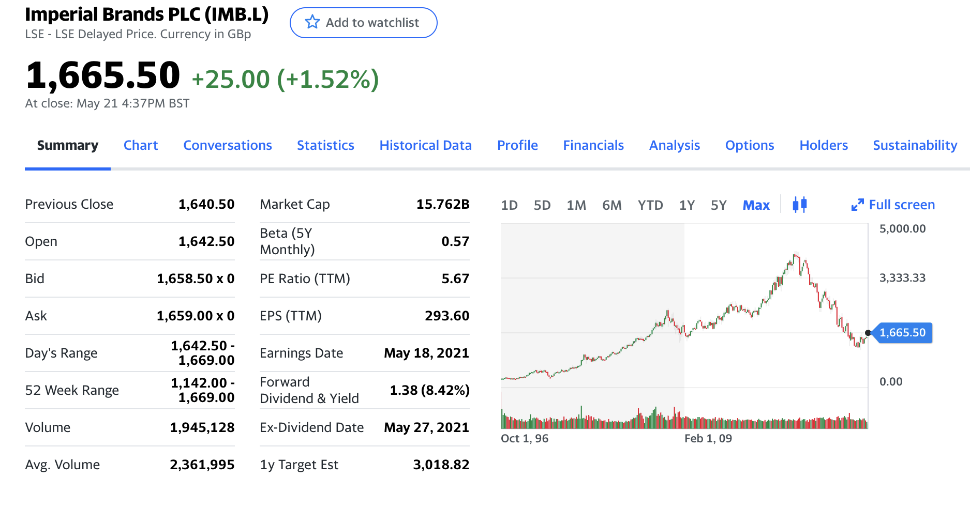The height and width of the screenshot is (509, 970).
Task: Select the 1D chart range
Action: tap(509, 206)
